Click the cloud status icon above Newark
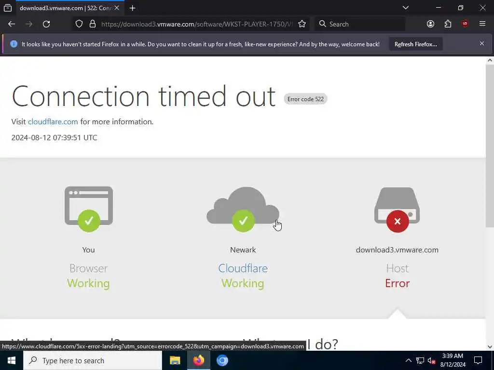The image size is (494, 370). pyautogui.click(x=243, y=209)
